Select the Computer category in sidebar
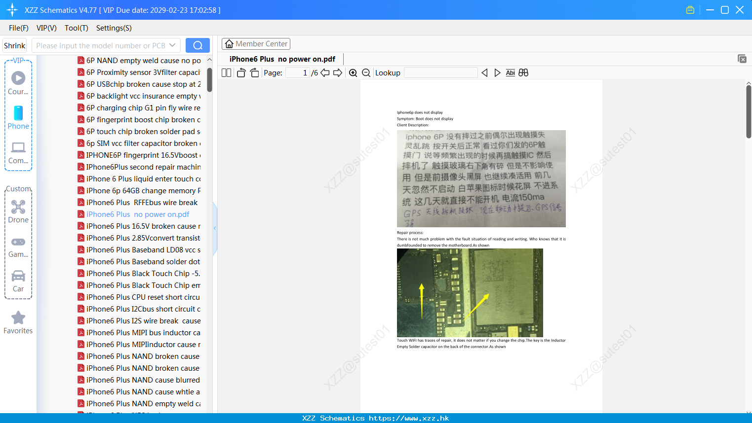The image size is (752, 423). click(18, 153)
